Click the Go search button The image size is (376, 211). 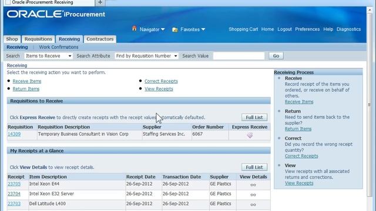tap(276, 56)
